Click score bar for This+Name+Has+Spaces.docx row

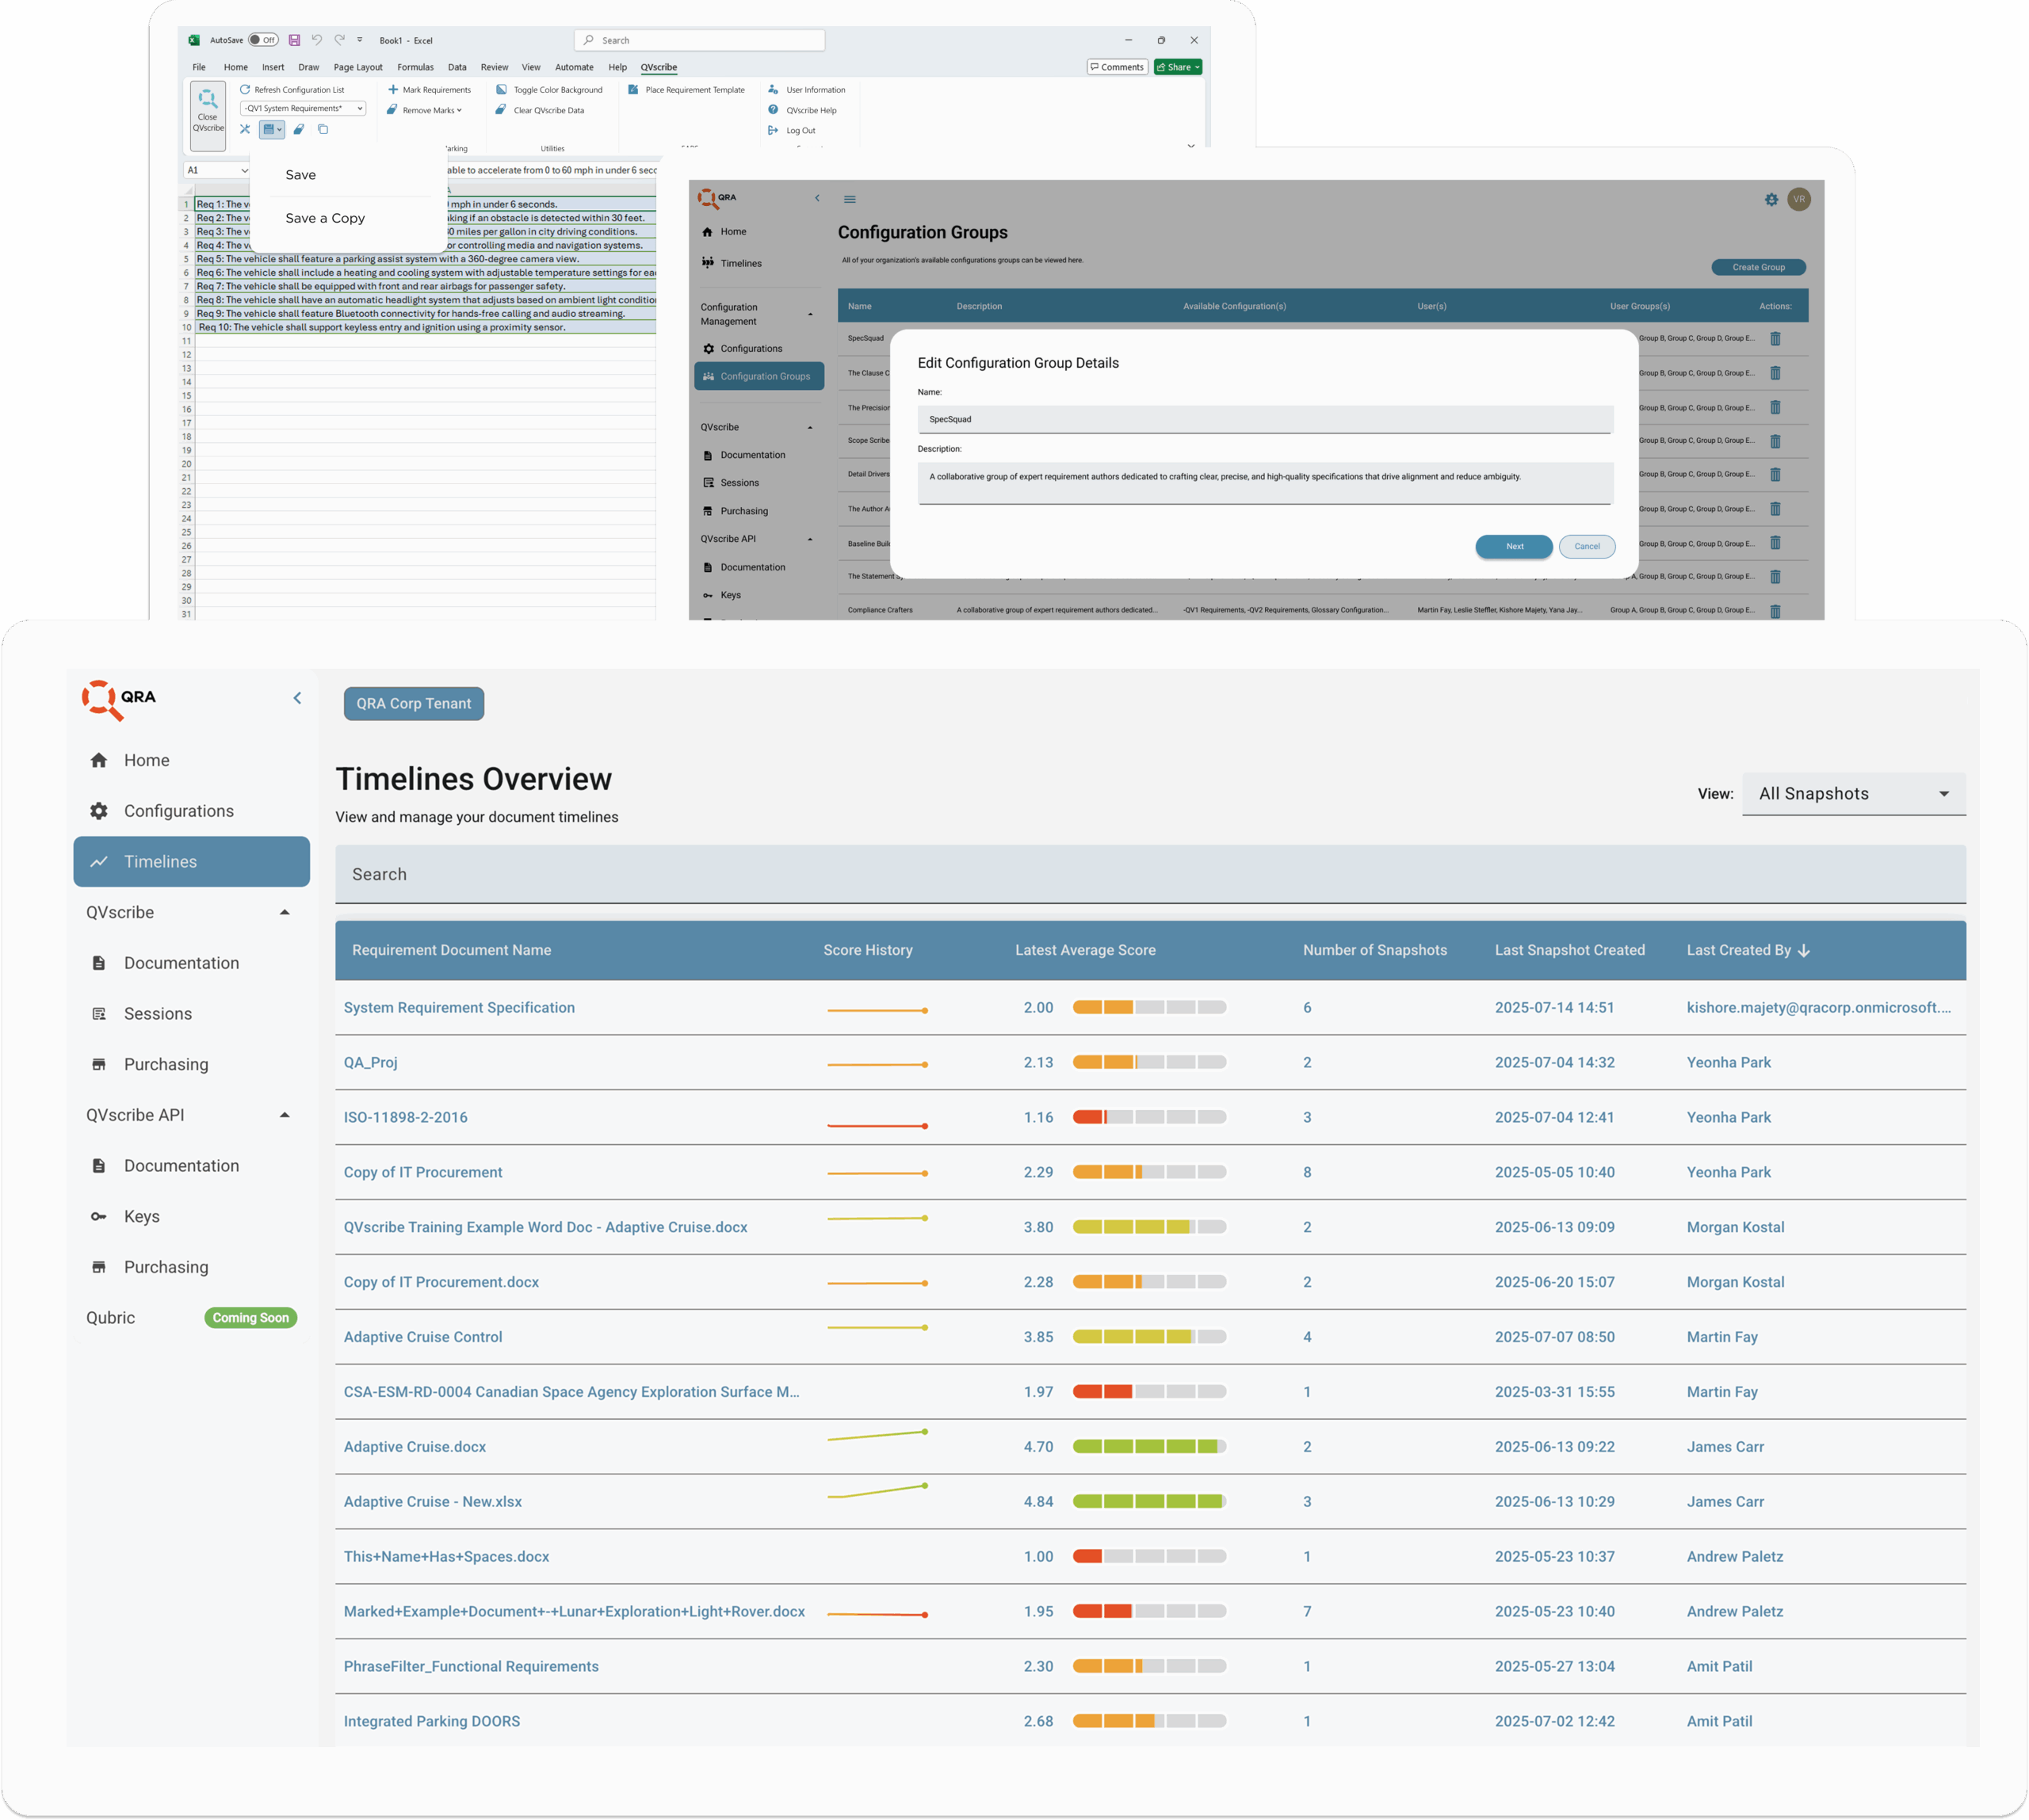(x=1149, y=1556)
